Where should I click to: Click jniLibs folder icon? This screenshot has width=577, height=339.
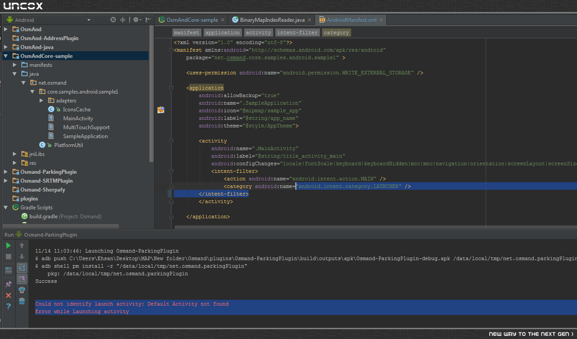(25, 154)
